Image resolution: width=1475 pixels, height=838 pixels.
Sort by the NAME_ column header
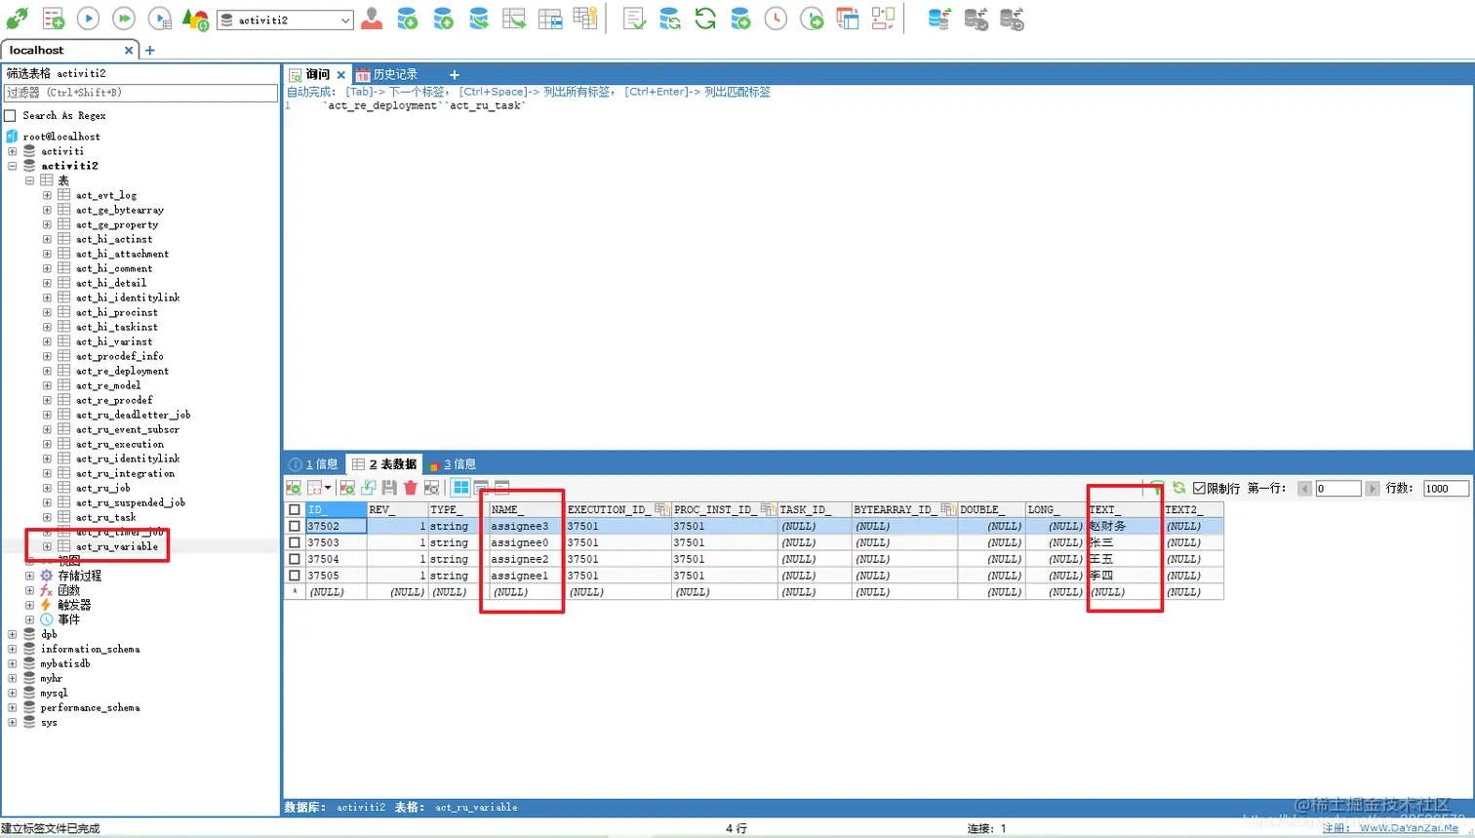525,509
